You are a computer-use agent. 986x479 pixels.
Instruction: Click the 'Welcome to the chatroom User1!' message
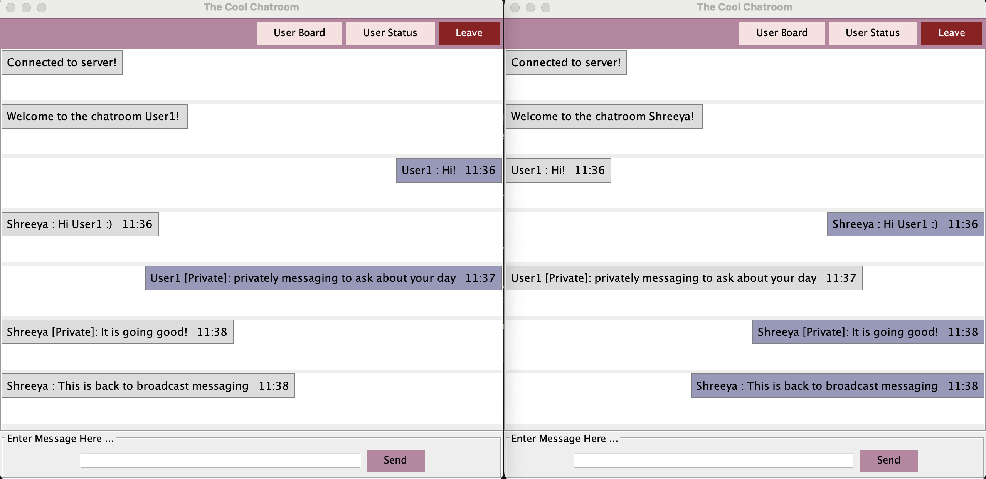(94, 116)
